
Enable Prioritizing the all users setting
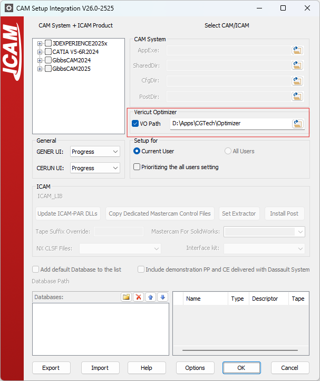[137, 167]
